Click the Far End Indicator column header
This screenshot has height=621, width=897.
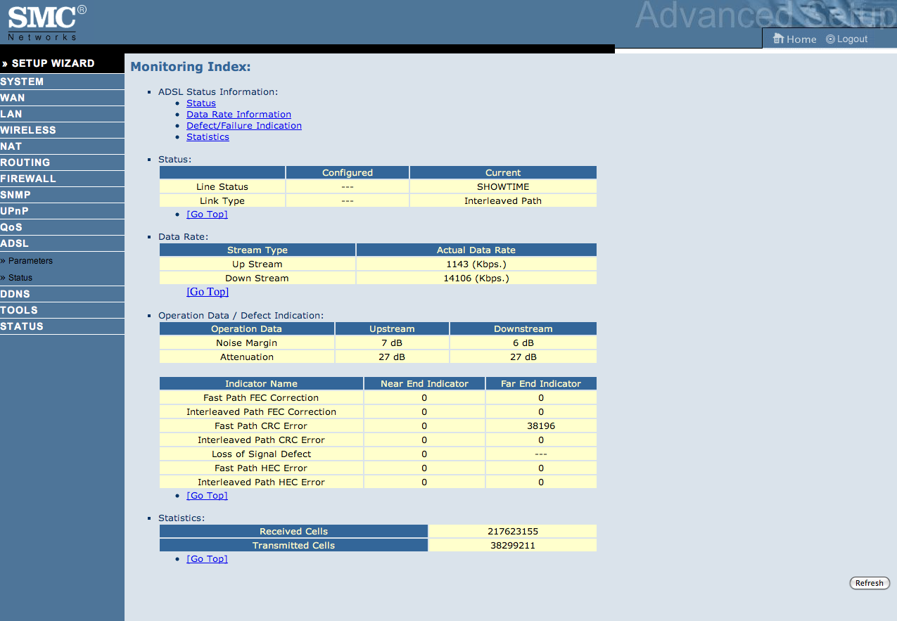pos(541,384)
